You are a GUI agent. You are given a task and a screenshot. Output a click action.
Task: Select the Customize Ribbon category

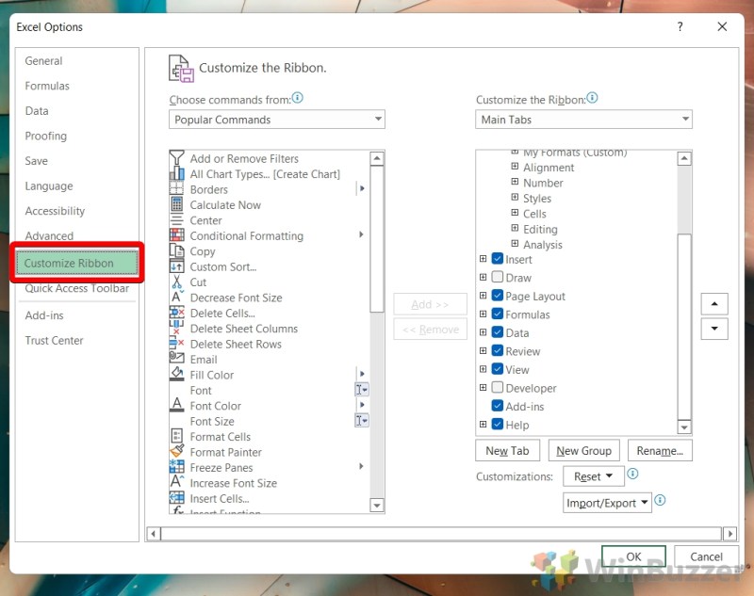tap(77, 263)
